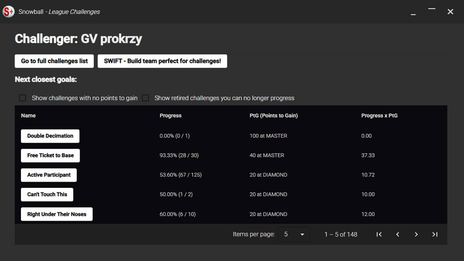
Task: Enable Show retired challenges checkbox
Action: tap(145, 98)
